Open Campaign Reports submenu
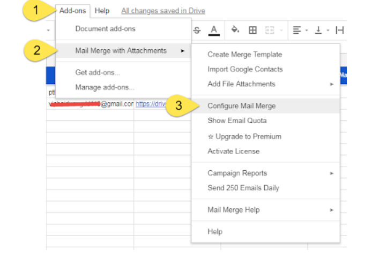379x258 pixels. tap(266, 173)
